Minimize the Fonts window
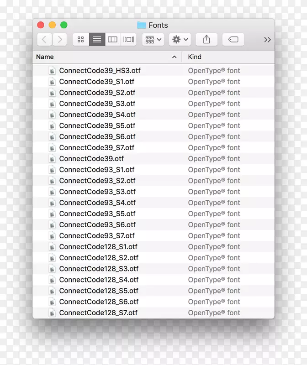This screenshot has width=307, height=365. 52,25
